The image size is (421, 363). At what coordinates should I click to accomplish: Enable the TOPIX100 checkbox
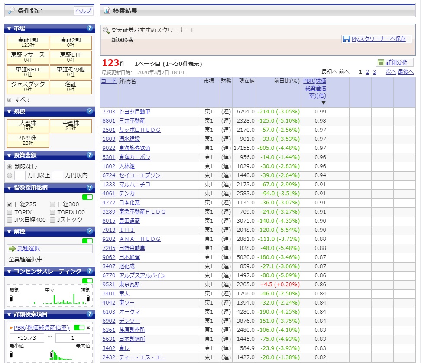[52, 212]
